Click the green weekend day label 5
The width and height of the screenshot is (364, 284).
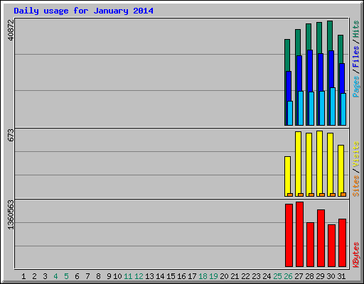66,276
